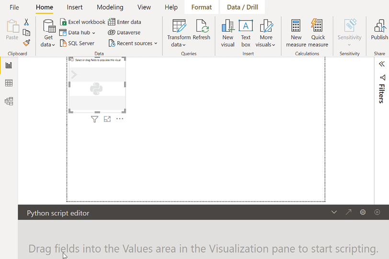The height and width of the screenshot is (259, 389).
Task: Click the Paste button
Action: (12, 30)
